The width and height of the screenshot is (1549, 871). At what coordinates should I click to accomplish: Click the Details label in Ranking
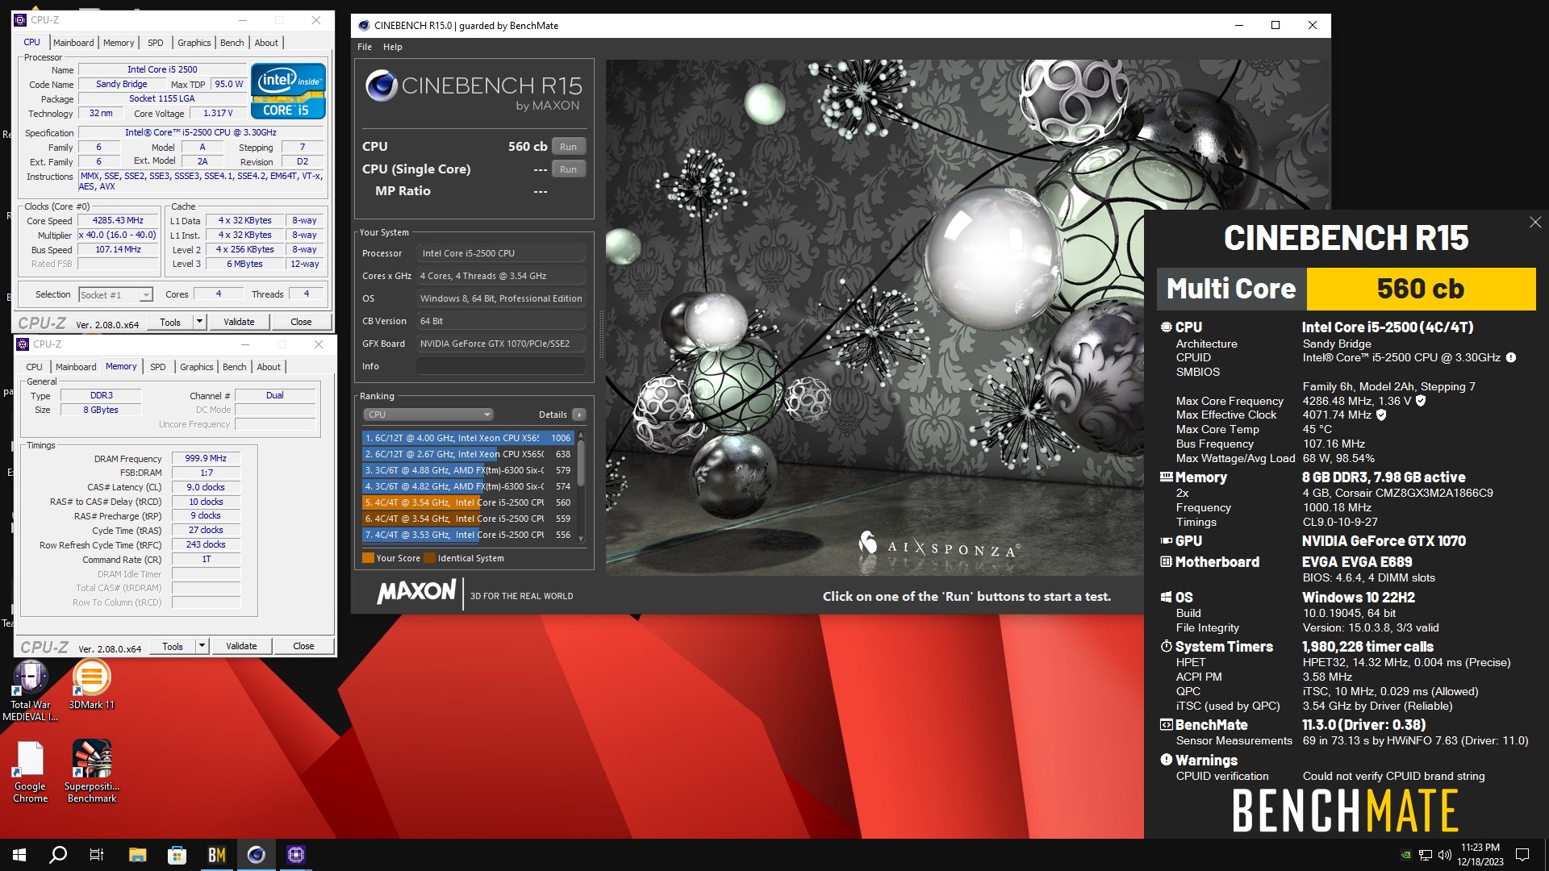pos(553,415)
